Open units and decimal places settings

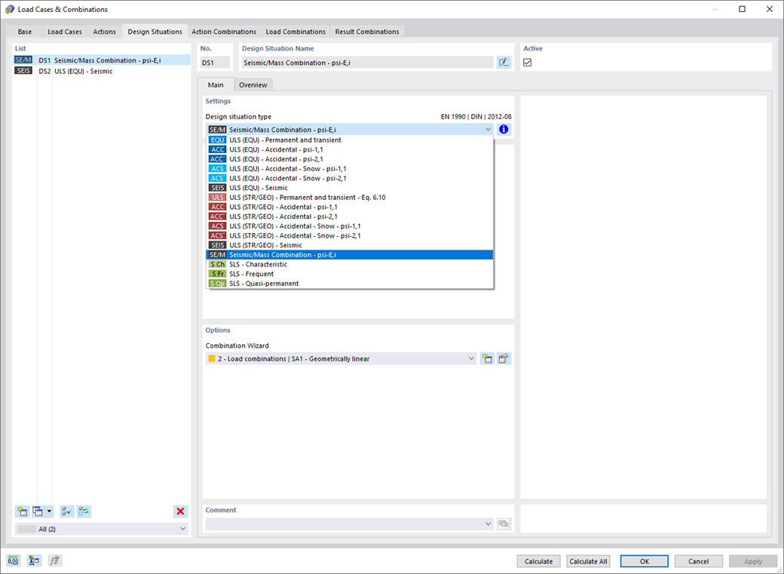click(x=12, y=560)
